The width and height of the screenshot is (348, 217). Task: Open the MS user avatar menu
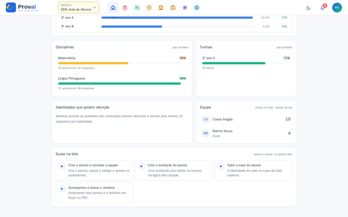coord(337,8)
